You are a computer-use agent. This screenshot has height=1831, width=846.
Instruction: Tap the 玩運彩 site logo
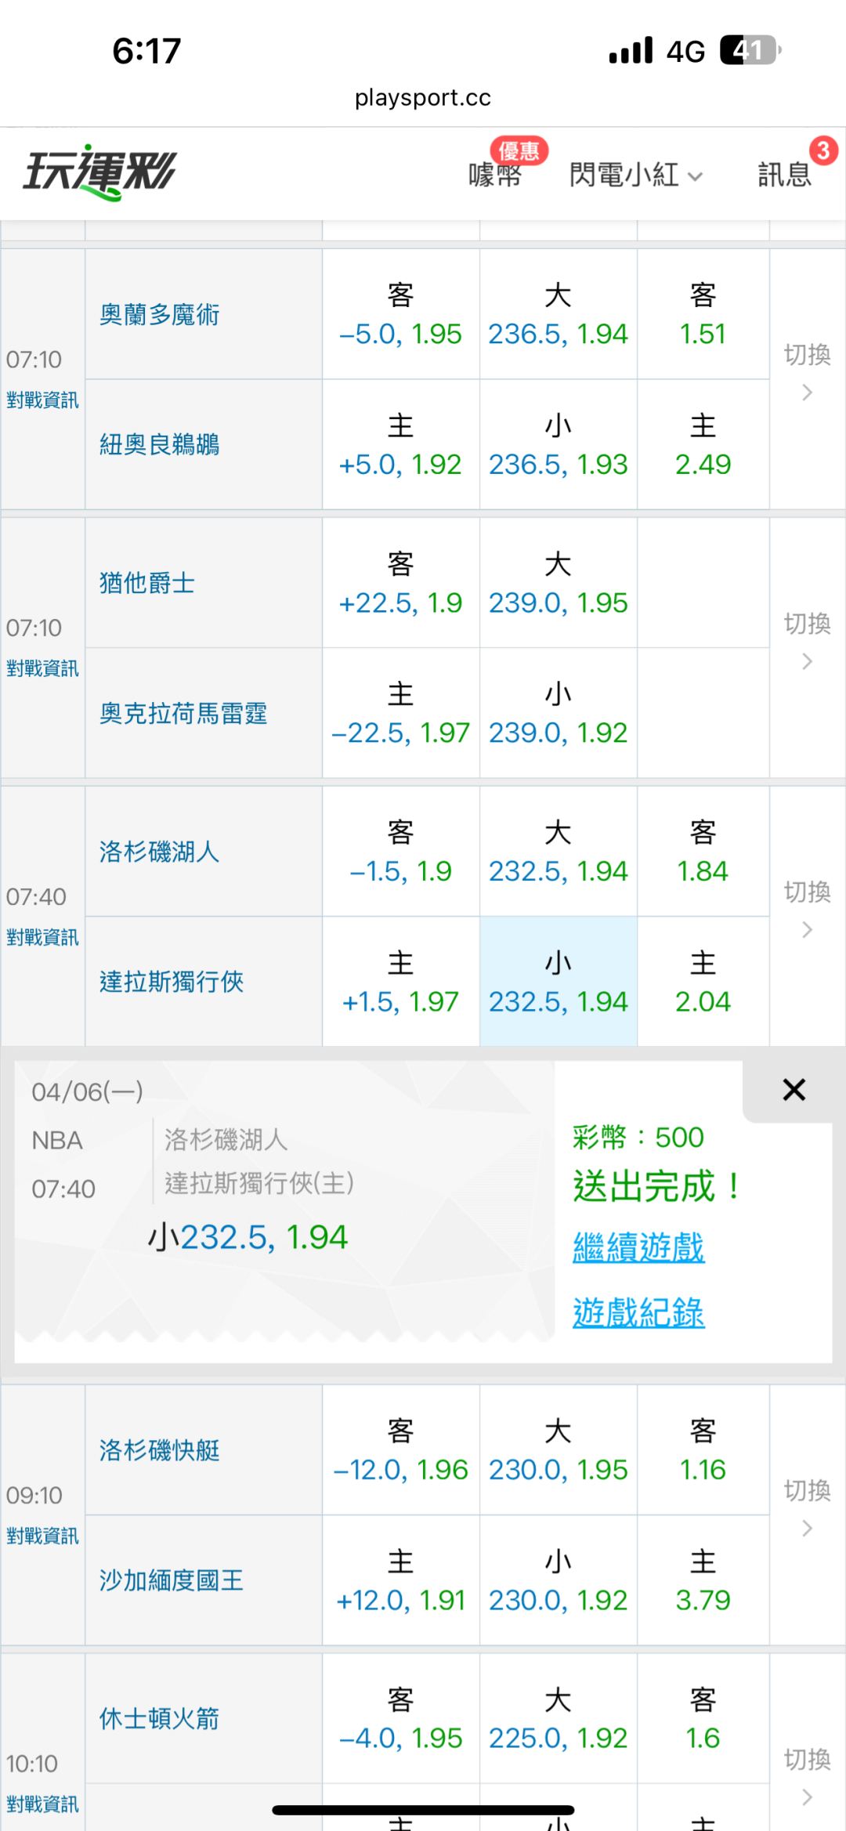click(x=100, y=172)
